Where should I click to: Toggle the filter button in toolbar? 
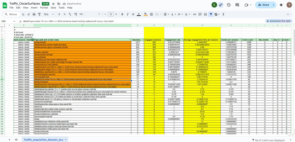click(211, 14)
